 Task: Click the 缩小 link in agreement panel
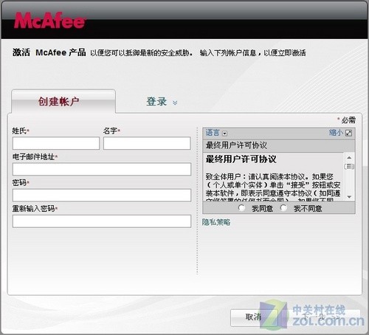click(336, 133)
